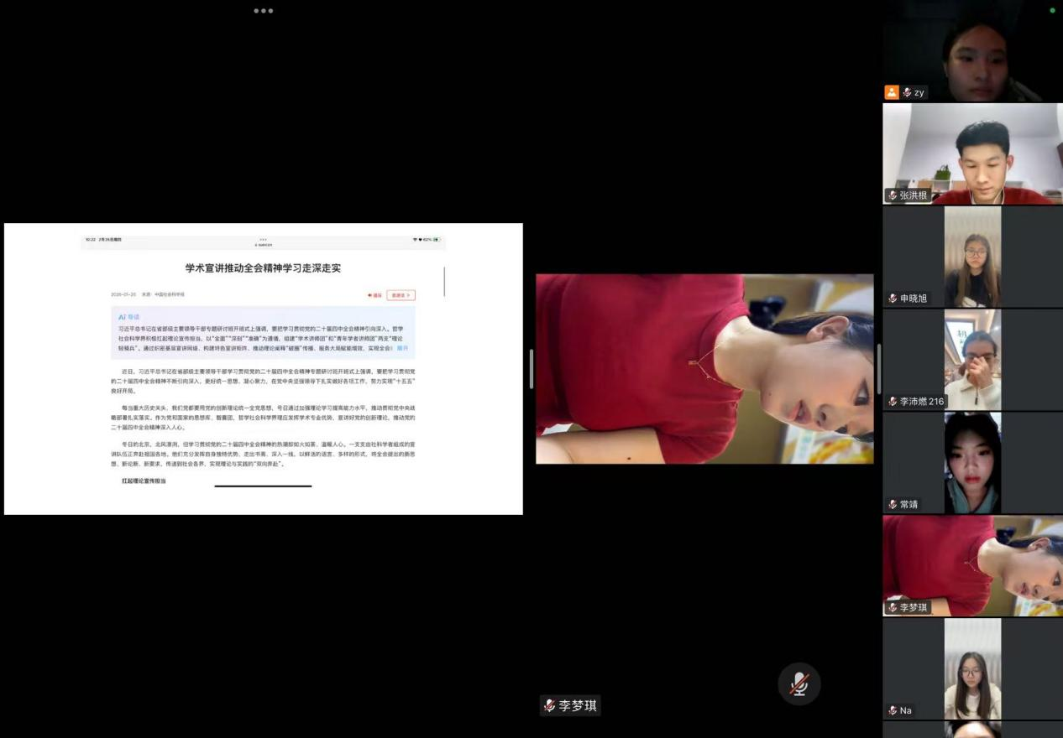Click the orange host icon beside zy
This screenshot has width=1063, height=738.
pyautogui.click(x=892, y=92)
